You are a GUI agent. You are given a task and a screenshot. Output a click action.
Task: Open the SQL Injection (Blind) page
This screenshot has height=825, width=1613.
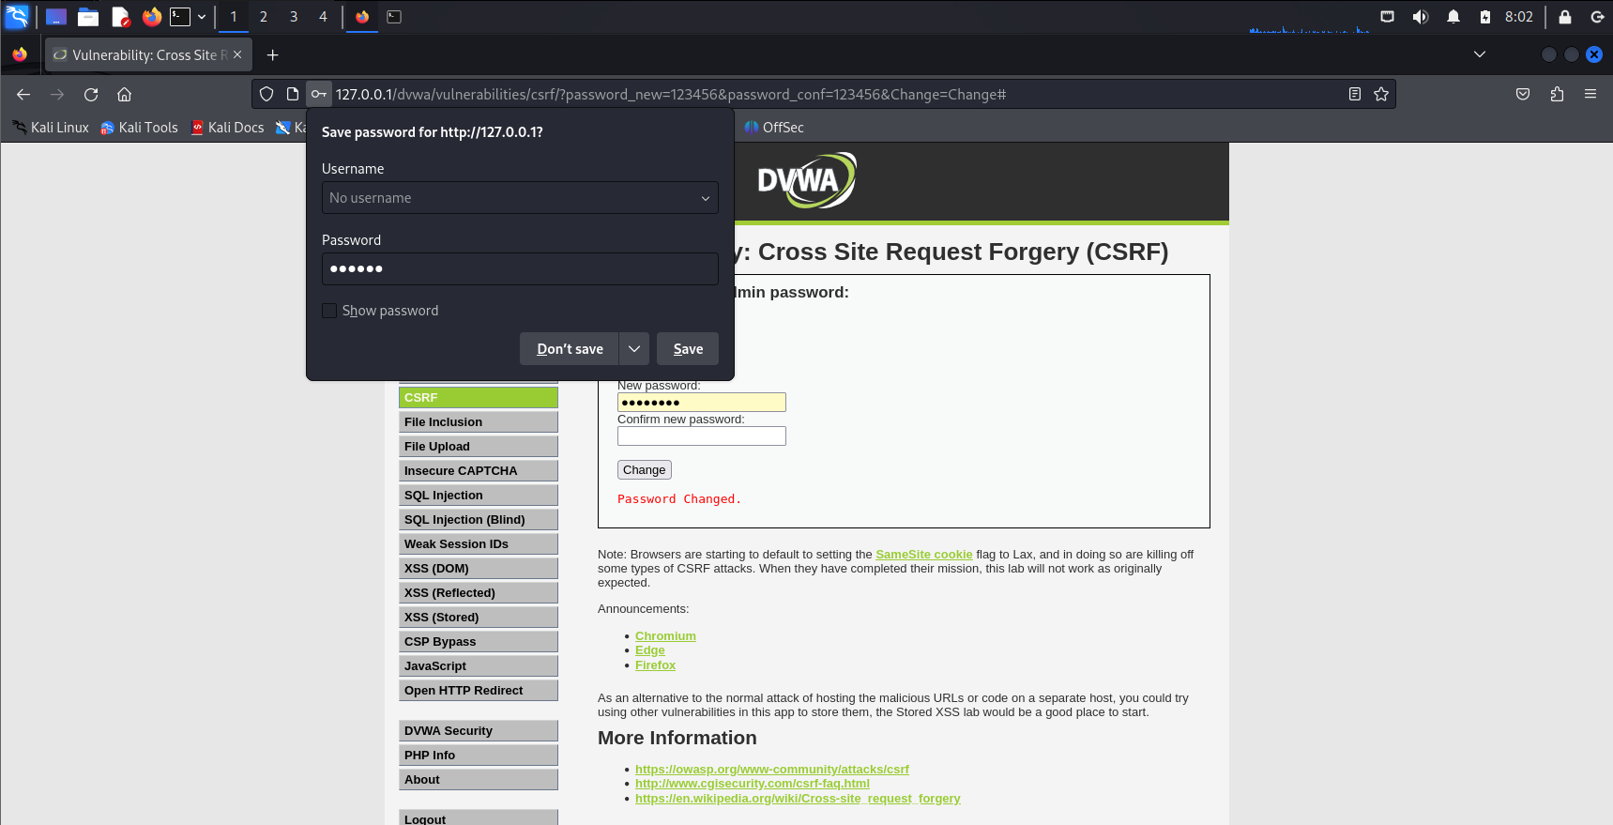[479, 520]
